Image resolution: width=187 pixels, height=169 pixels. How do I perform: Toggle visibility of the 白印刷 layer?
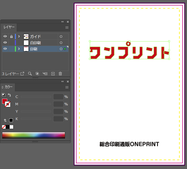(5, 43)
